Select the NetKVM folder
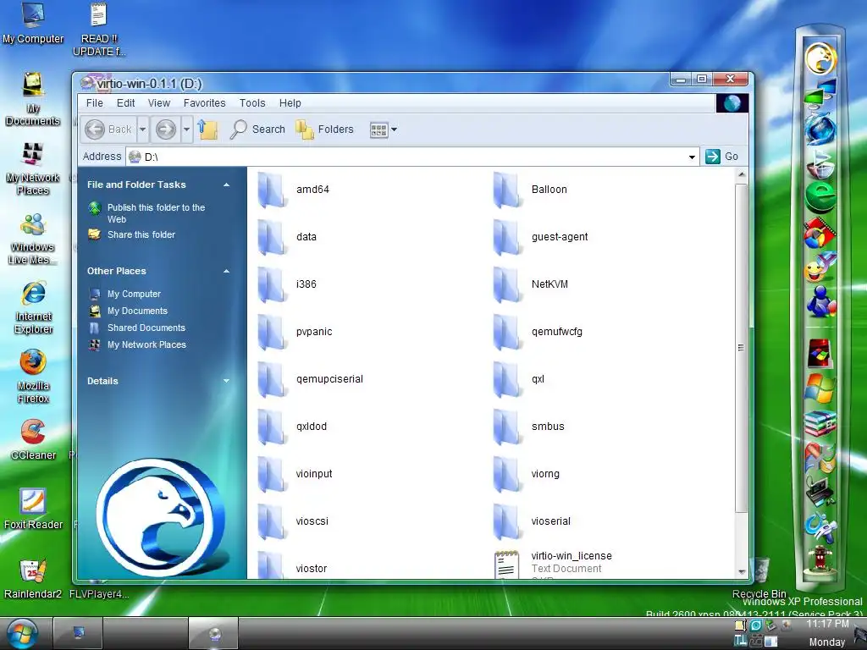867x650 pixels. click(x=530, y=284)
